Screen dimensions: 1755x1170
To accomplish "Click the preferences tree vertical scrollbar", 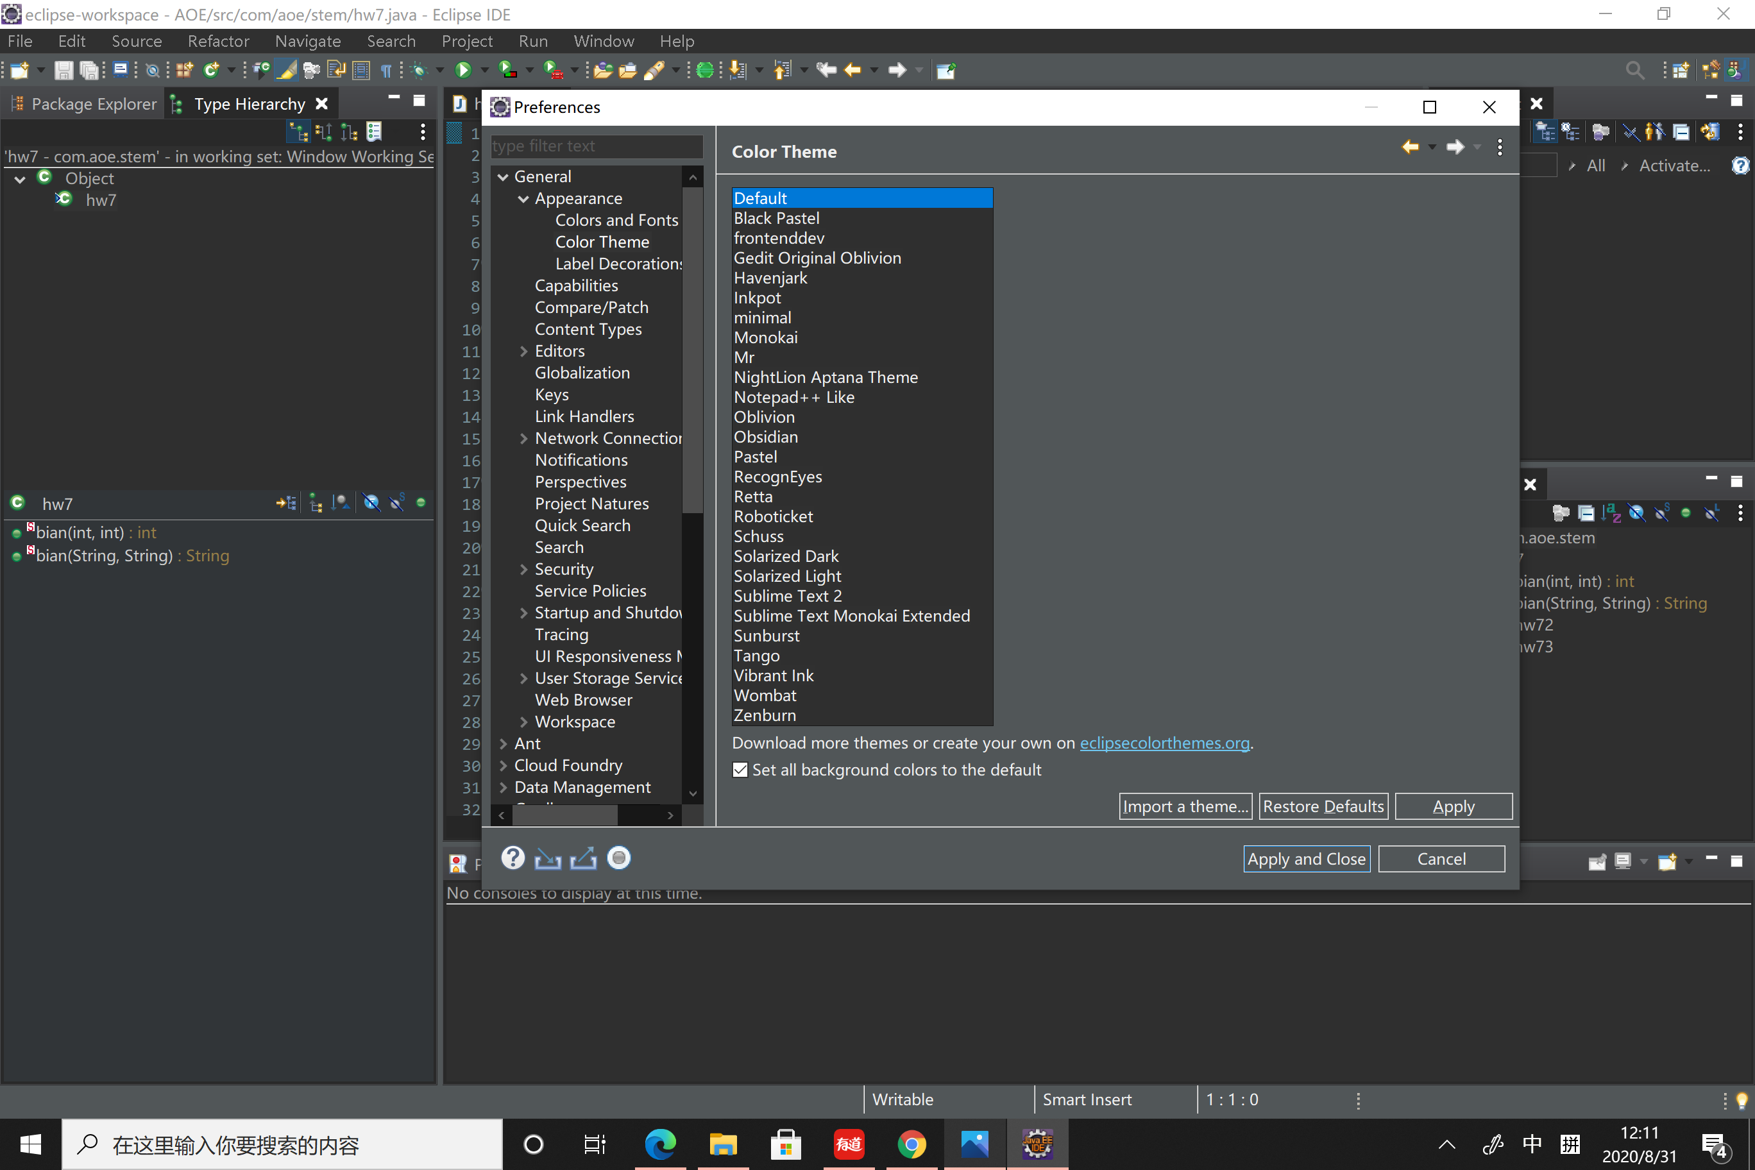I will (x=693, y=349).
